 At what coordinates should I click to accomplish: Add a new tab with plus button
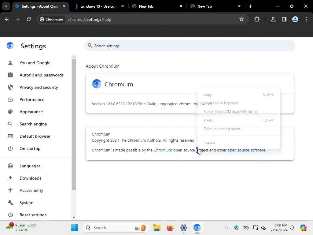pos(250,6)
